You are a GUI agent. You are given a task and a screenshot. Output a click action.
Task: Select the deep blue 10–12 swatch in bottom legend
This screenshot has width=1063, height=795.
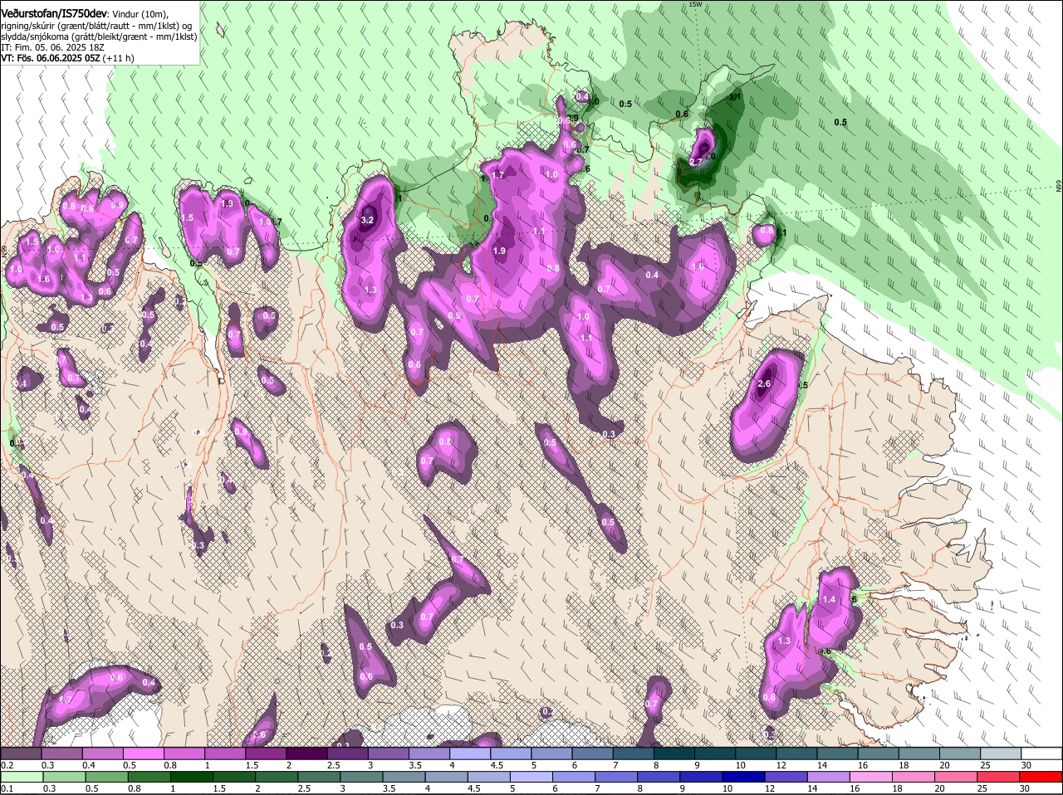[743, 777]
